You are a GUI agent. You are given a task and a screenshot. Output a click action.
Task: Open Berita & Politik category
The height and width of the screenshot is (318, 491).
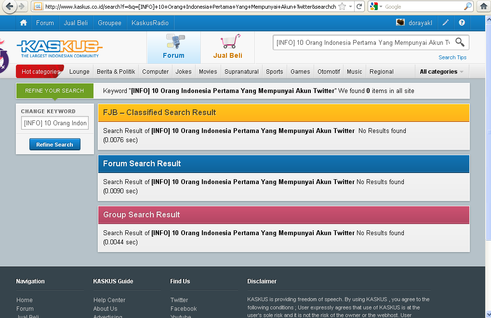(x=116, y=72)
